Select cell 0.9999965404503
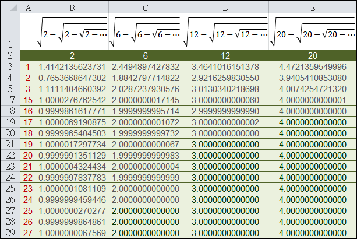Viewport: 357px width, 239px height. point(72,133)
